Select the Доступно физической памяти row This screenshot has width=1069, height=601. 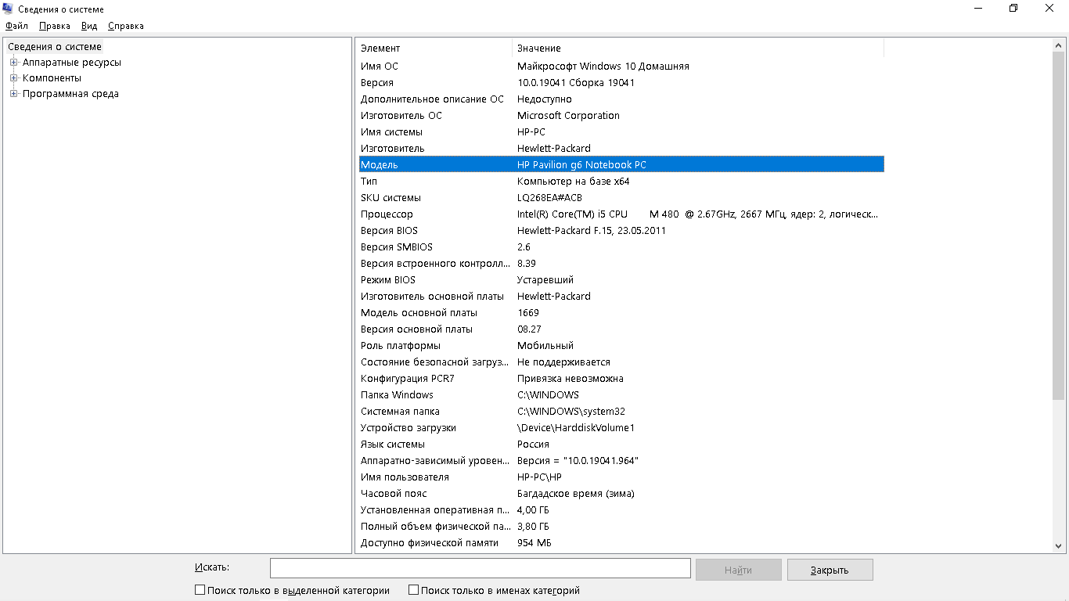(x=621, y=543)
